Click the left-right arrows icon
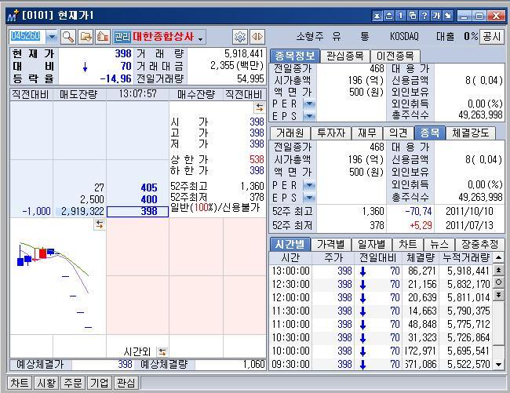510x393 pixels. [257, 37]
